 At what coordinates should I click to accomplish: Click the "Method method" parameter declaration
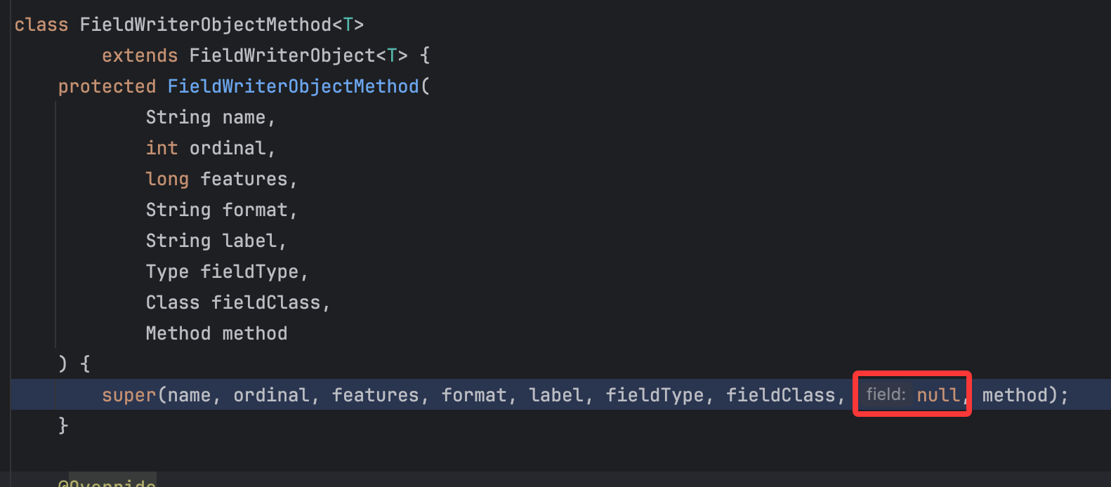pyautogui.click(x=216, y=333)
